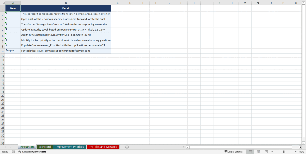Click the New sheet plus icon

(127, 147)
